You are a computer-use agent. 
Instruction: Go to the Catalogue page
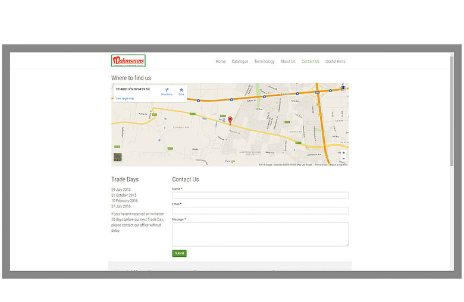(240, 61)
